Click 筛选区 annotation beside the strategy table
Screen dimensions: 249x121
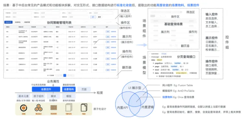(125, 11)
